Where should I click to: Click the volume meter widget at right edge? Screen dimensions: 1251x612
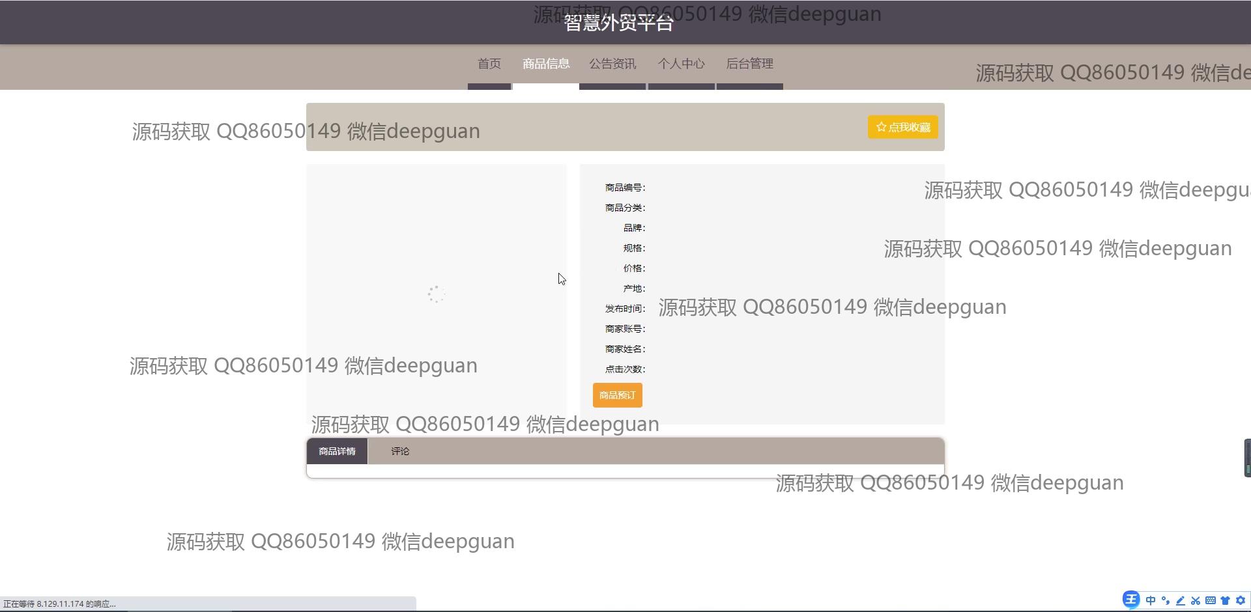coord(1247,458)
